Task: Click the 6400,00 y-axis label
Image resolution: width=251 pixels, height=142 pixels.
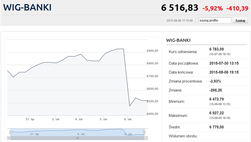Action: click(x=153, y=114)
